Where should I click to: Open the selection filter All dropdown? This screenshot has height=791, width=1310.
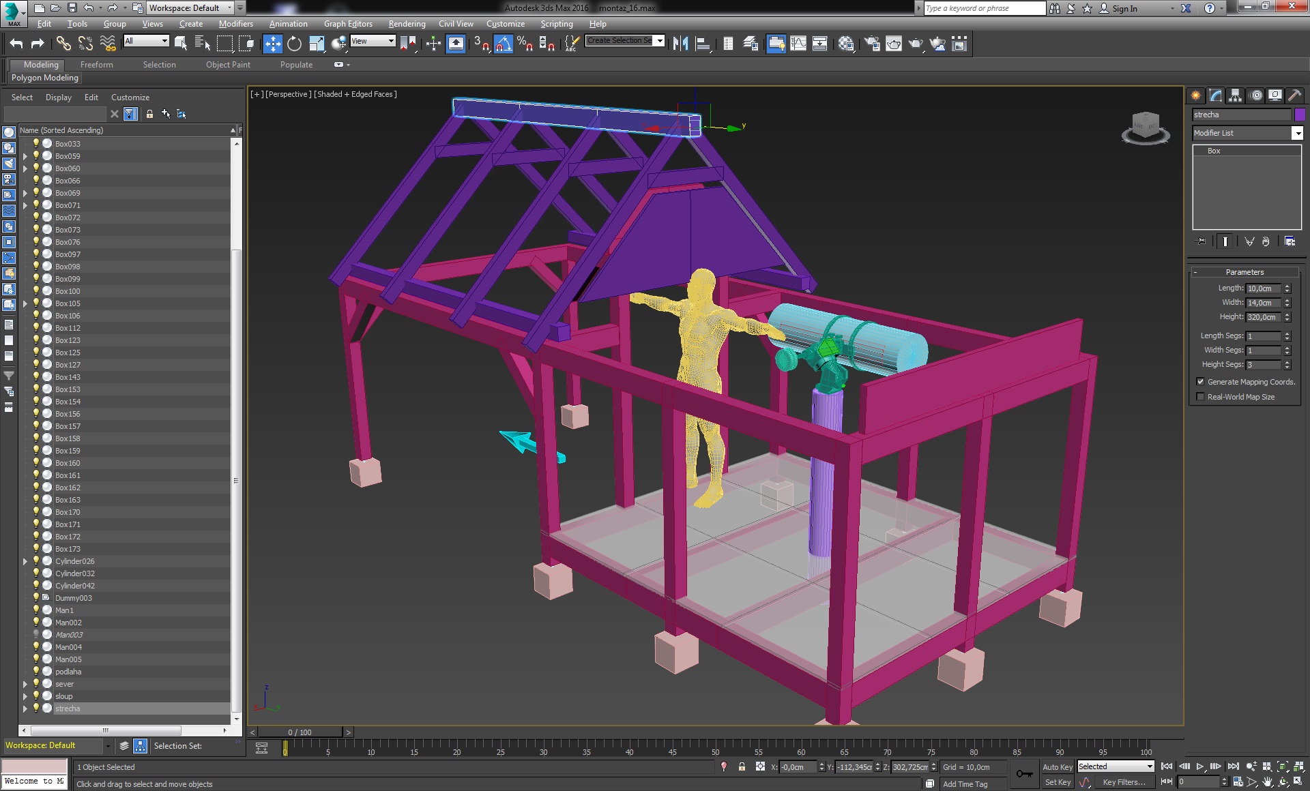(x=146, y=41)
